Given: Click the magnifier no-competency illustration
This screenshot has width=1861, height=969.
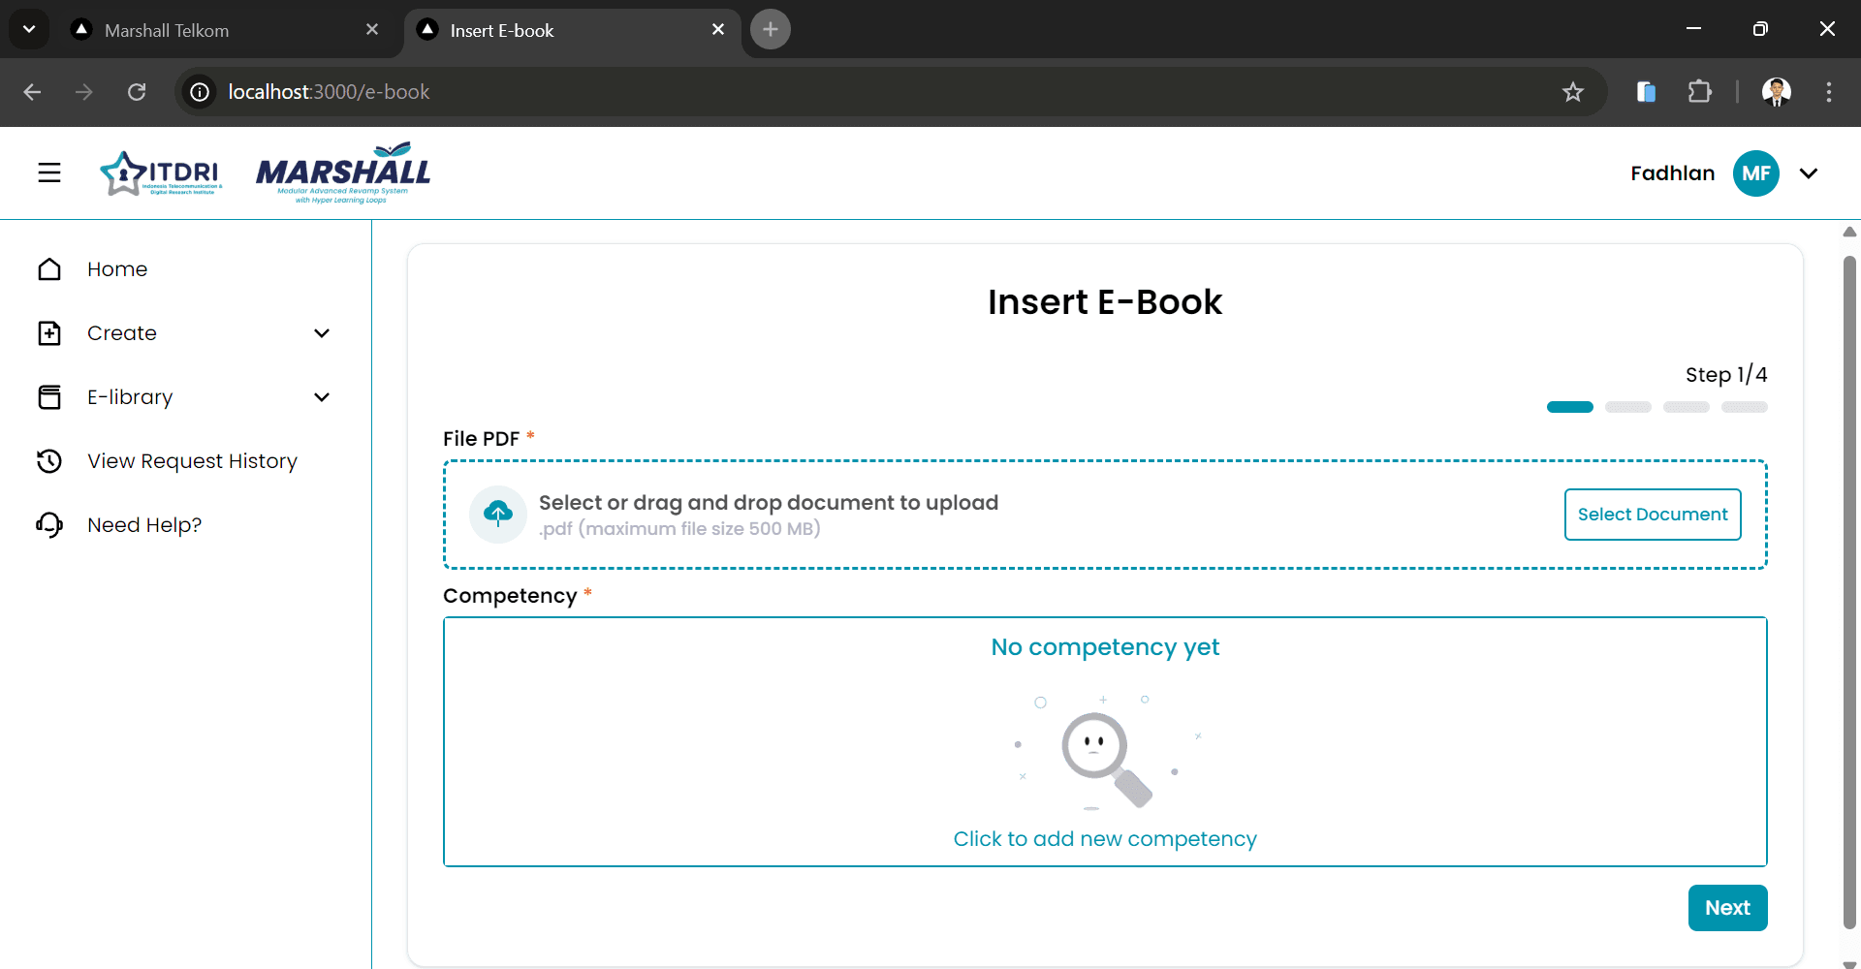Looking at the screenshot, I should pyautogui.click(x=1105, y=754).
